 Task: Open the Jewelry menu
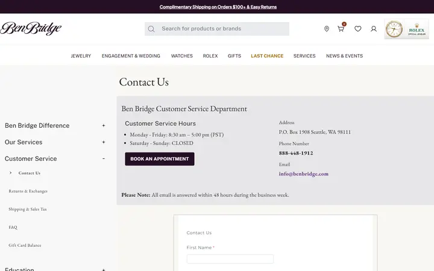[x=81, y=56]
